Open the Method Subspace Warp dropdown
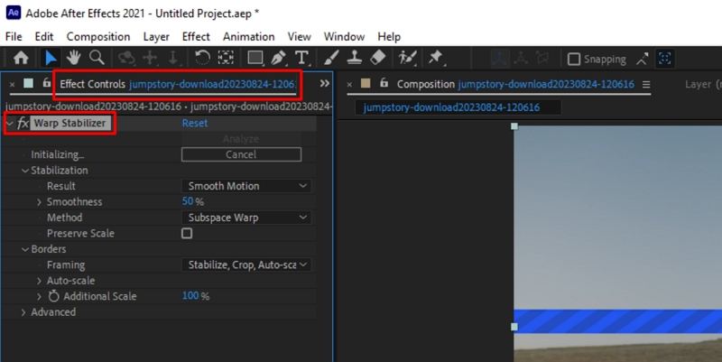Screen dimensions: 722x362 point(246,218)
